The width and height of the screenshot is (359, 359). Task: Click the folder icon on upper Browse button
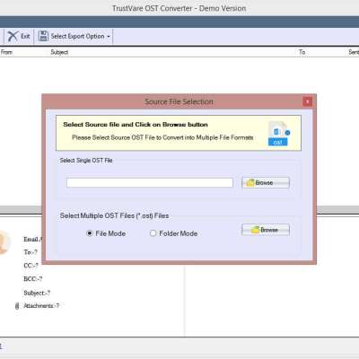250,182
